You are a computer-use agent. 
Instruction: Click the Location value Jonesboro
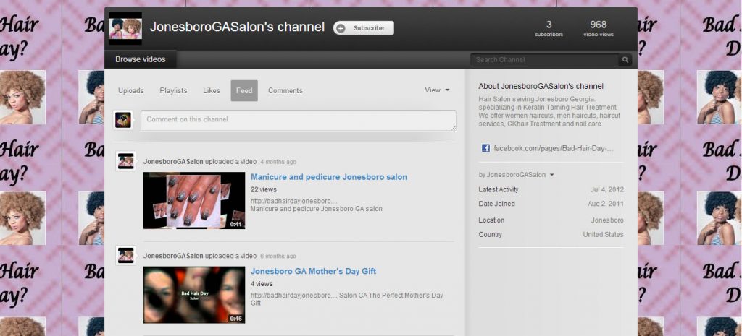607,220
